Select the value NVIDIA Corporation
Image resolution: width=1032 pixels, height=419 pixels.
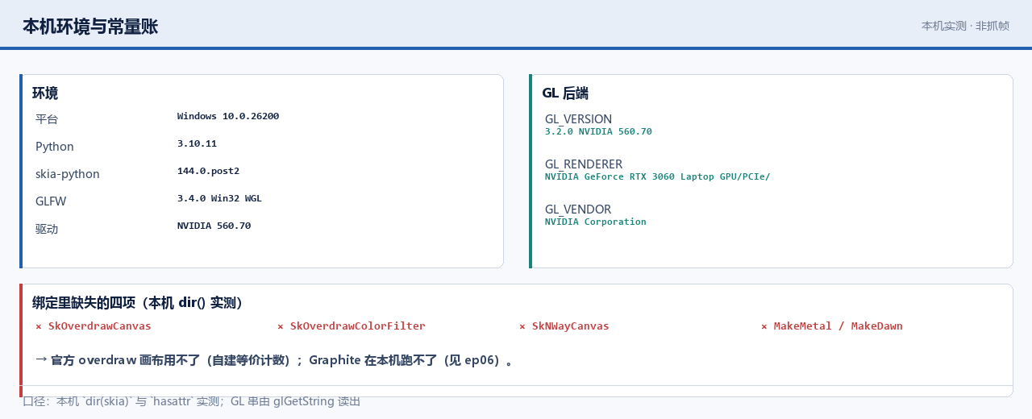pyautogui.click(x=595, y=222)
